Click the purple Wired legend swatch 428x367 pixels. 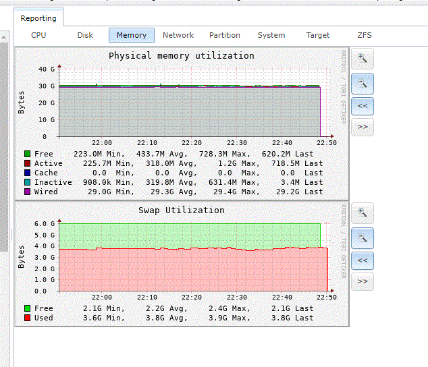27,192
